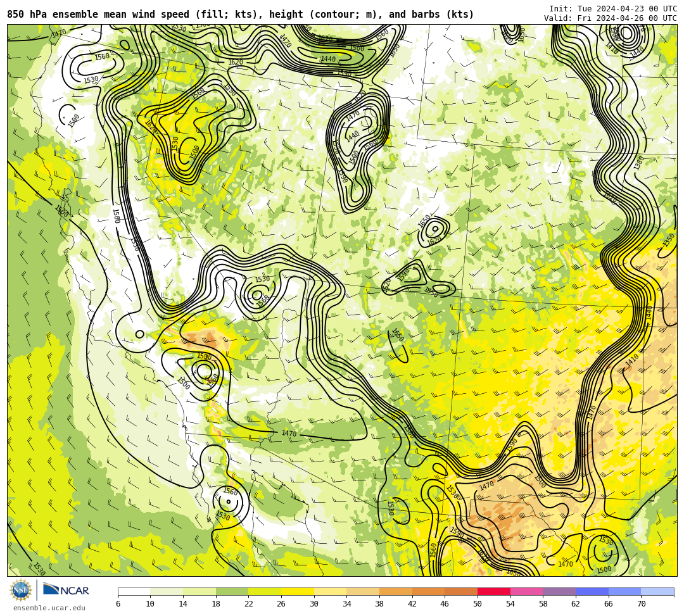Click the 34-38 kts tan color bar segment
The width and height of the screenshot is (684, 616).
point(363,591)
